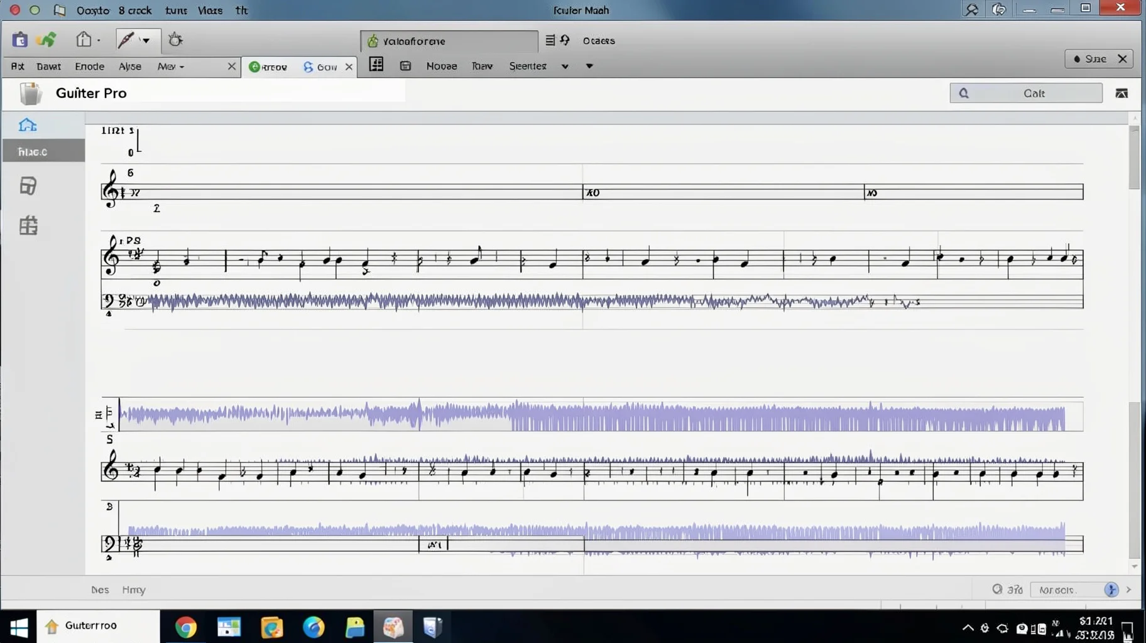Click the Seentes toolbar item
This screenshot has width=1146, height=643.
click(x=527, y=66)
